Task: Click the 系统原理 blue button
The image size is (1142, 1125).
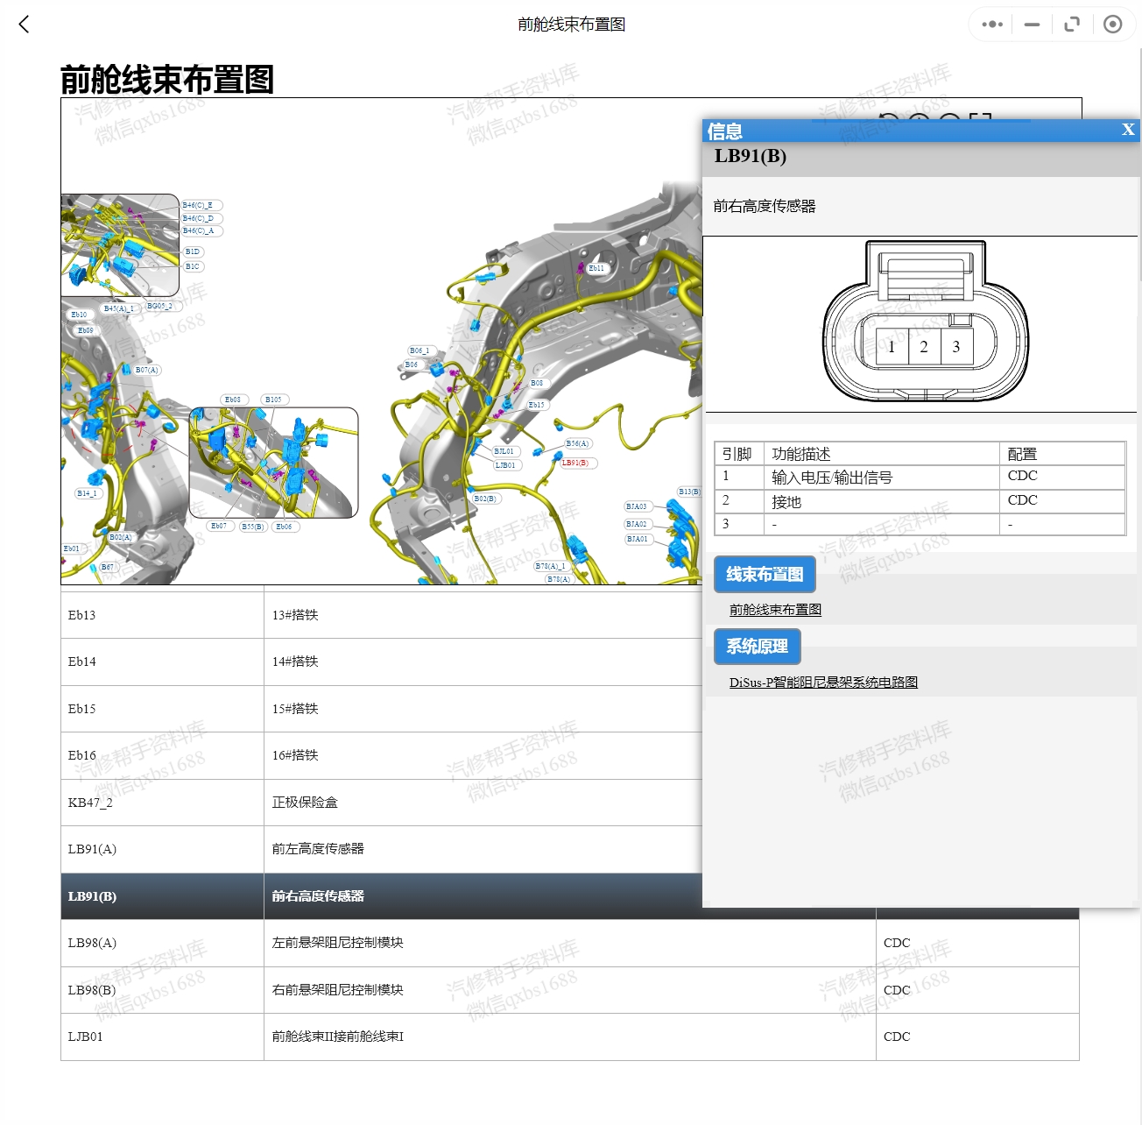Action: click(x=757, y=647)
